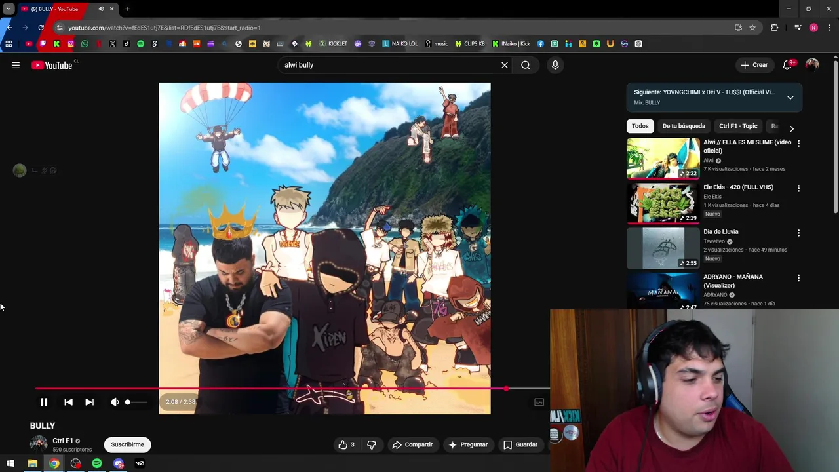
Task: Share the video via Compartir
Action: click(412, 444)
